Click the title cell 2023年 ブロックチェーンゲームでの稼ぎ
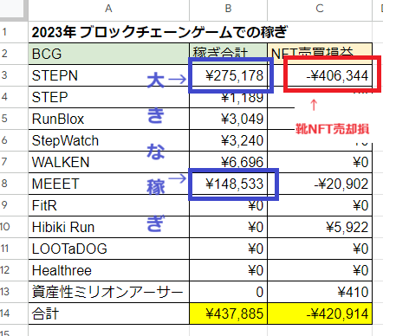 [x=159, y=32]
